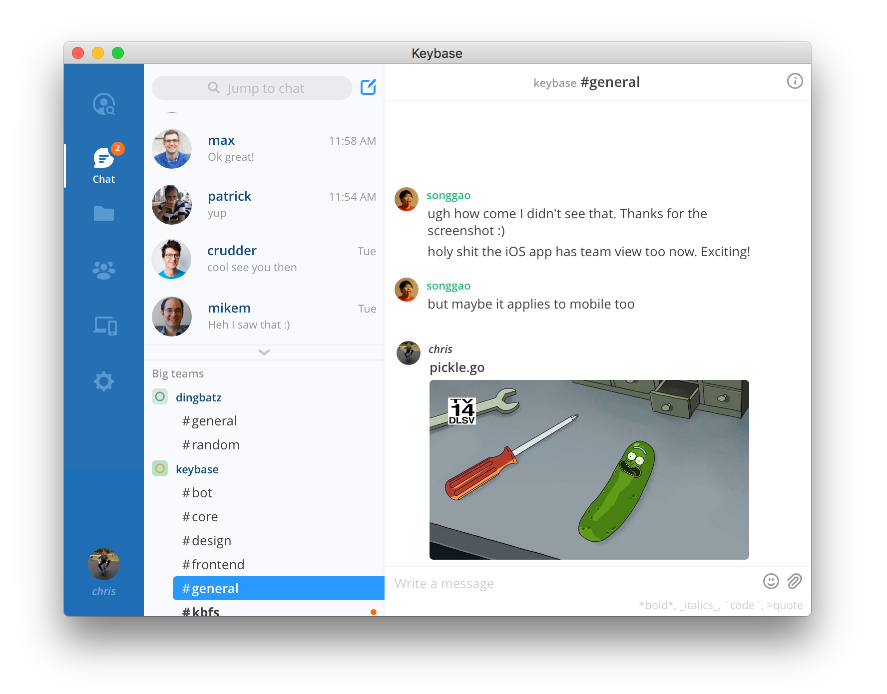The width and height of the screenshot is (887, 694).
Task: Open keybase #core channel
Action: (x=278, y=516)
